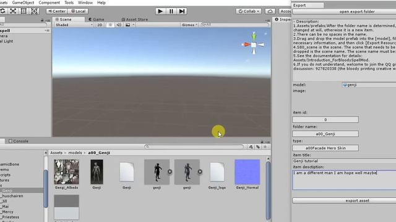The image size is (396, 222).
Task: Toggle pivot mode Center button
Action: 56,11
